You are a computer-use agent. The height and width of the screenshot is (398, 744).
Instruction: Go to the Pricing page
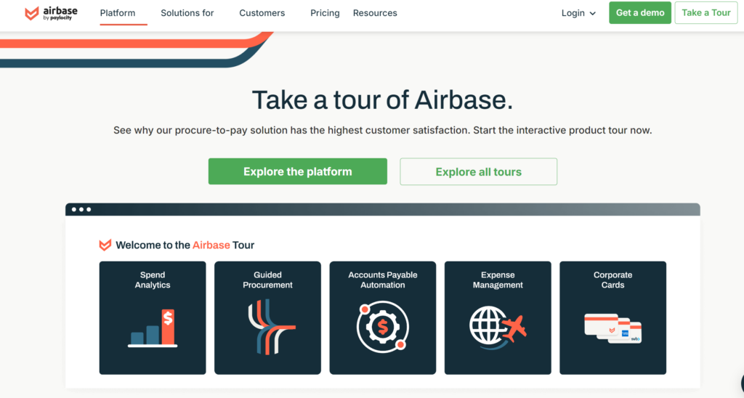pyautogui.click(x=325, y=13)
